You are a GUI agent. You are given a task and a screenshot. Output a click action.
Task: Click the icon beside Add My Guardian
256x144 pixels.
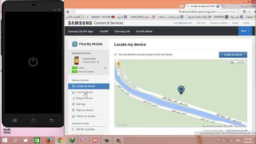pyautogui.click(x=73, y=129)
